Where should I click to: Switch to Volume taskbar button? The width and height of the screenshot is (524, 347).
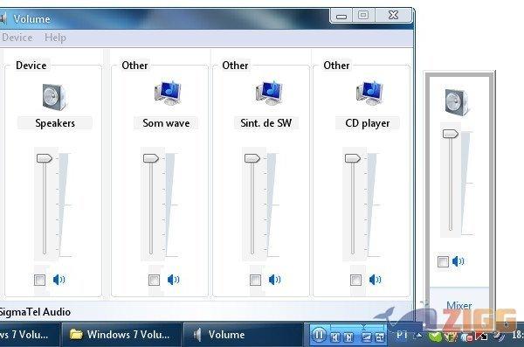243,335
